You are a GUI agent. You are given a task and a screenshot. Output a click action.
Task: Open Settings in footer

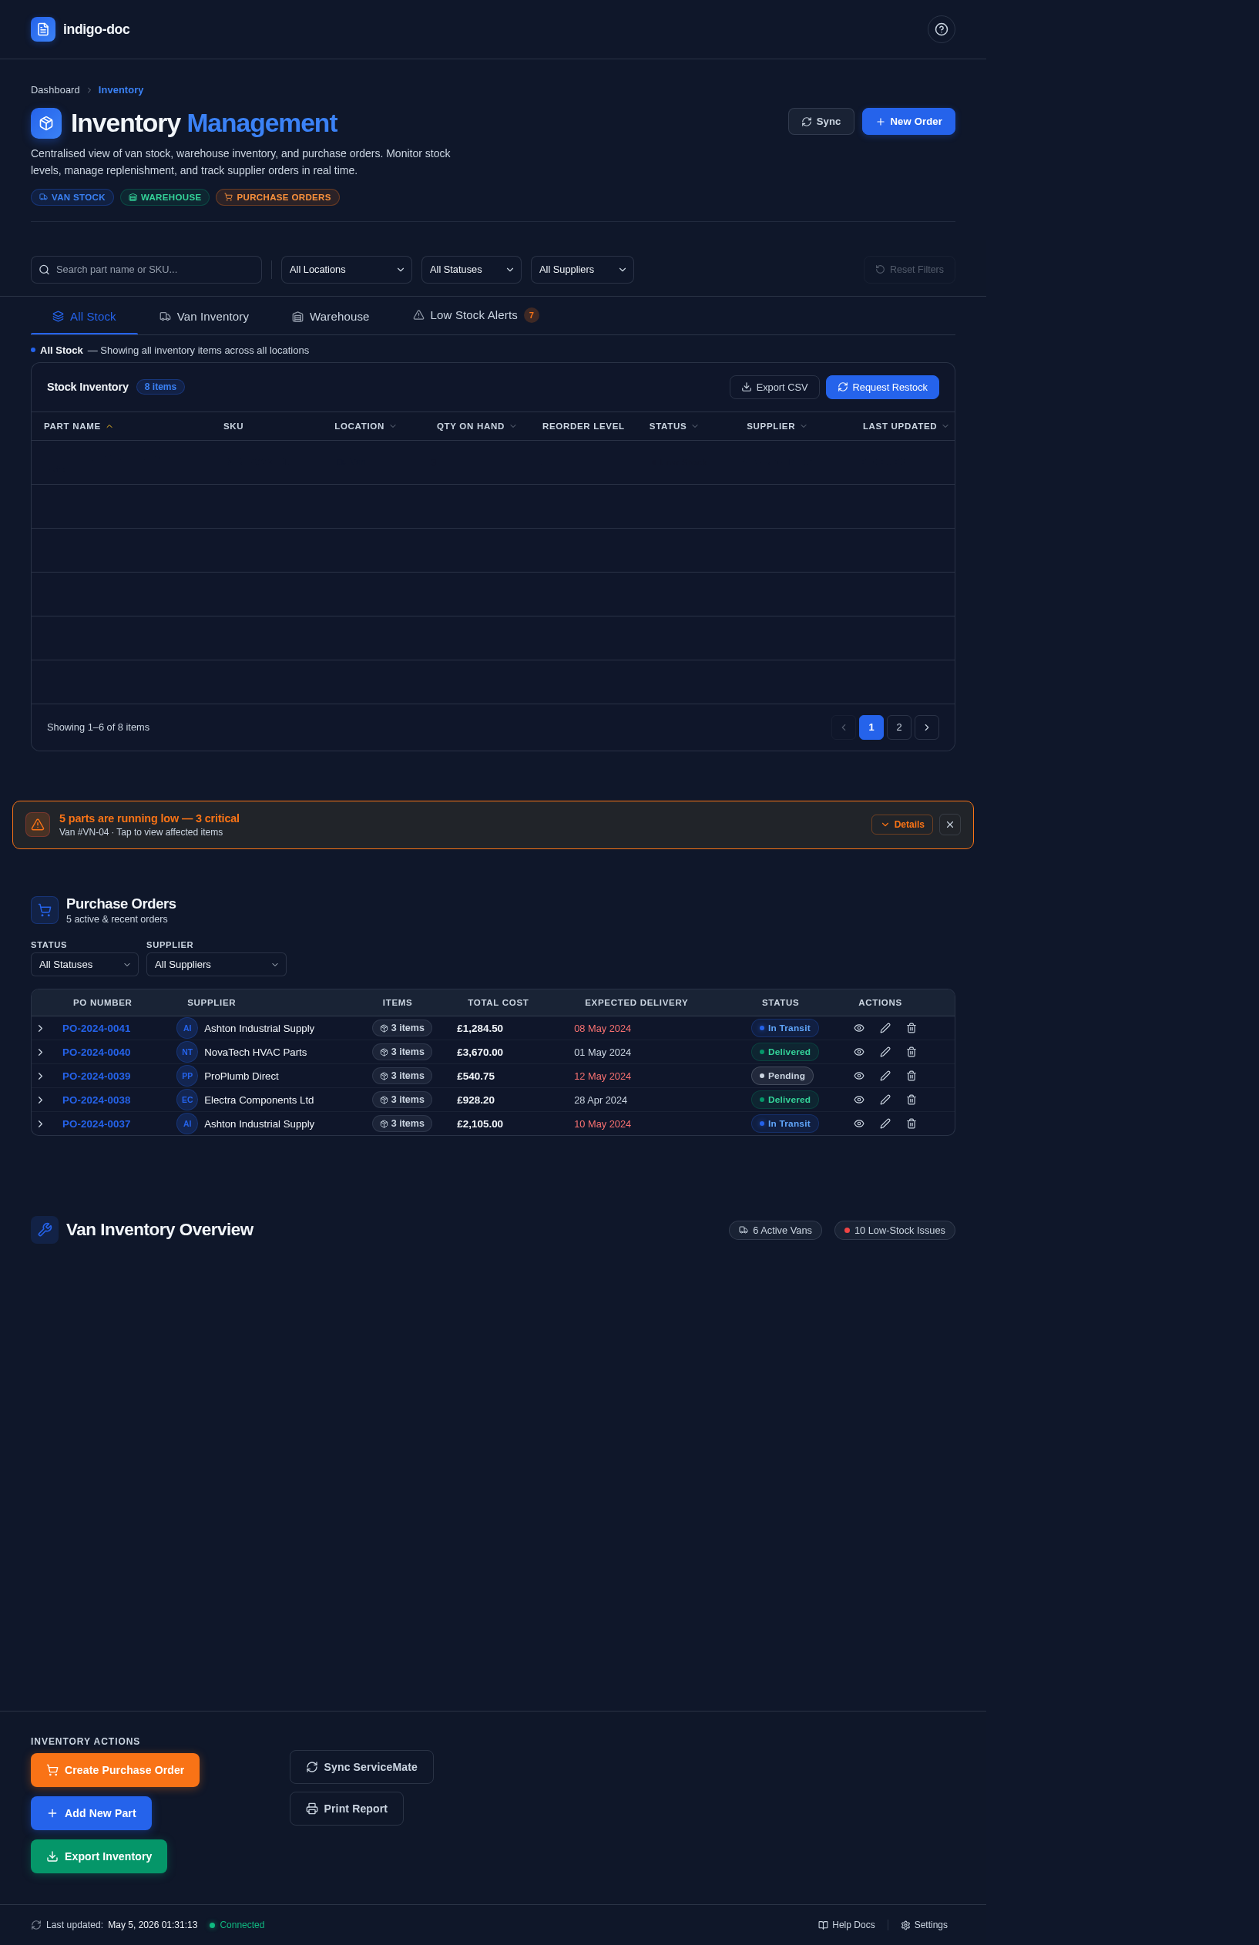point(924,1926)
